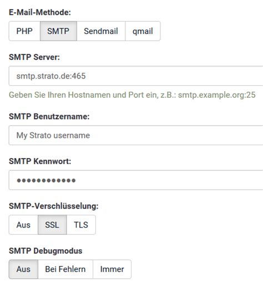Click the SMTP Benutzername label
This screenshot has width=263, height=286.
pos(49,116)
